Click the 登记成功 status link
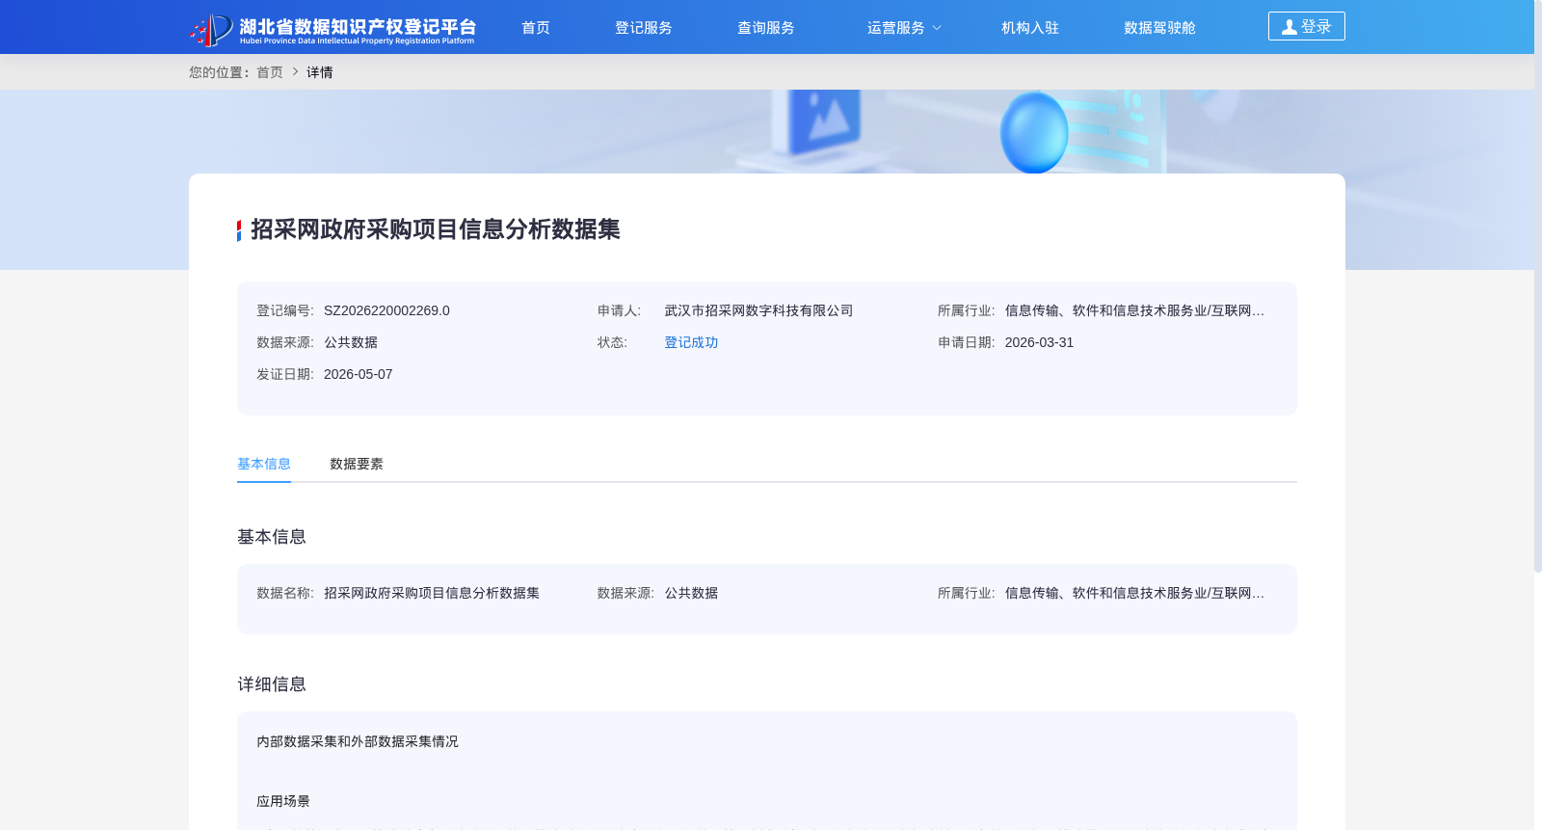The height and width of the screenshot is (830, 1542). (x=691, y=342)
